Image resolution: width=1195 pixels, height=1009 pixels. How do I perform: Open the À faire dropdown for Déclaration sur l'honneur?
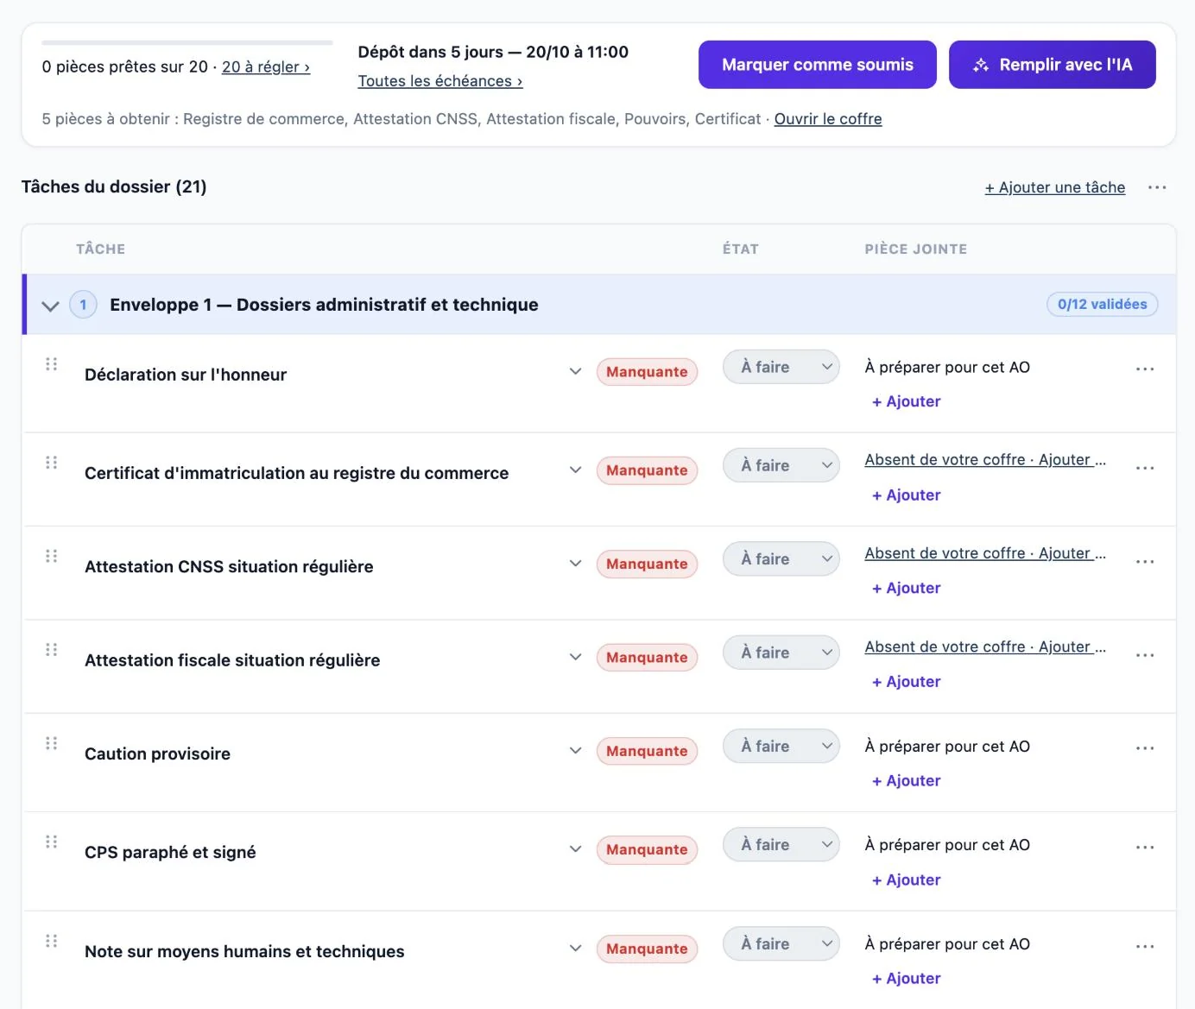click(781, 367)
